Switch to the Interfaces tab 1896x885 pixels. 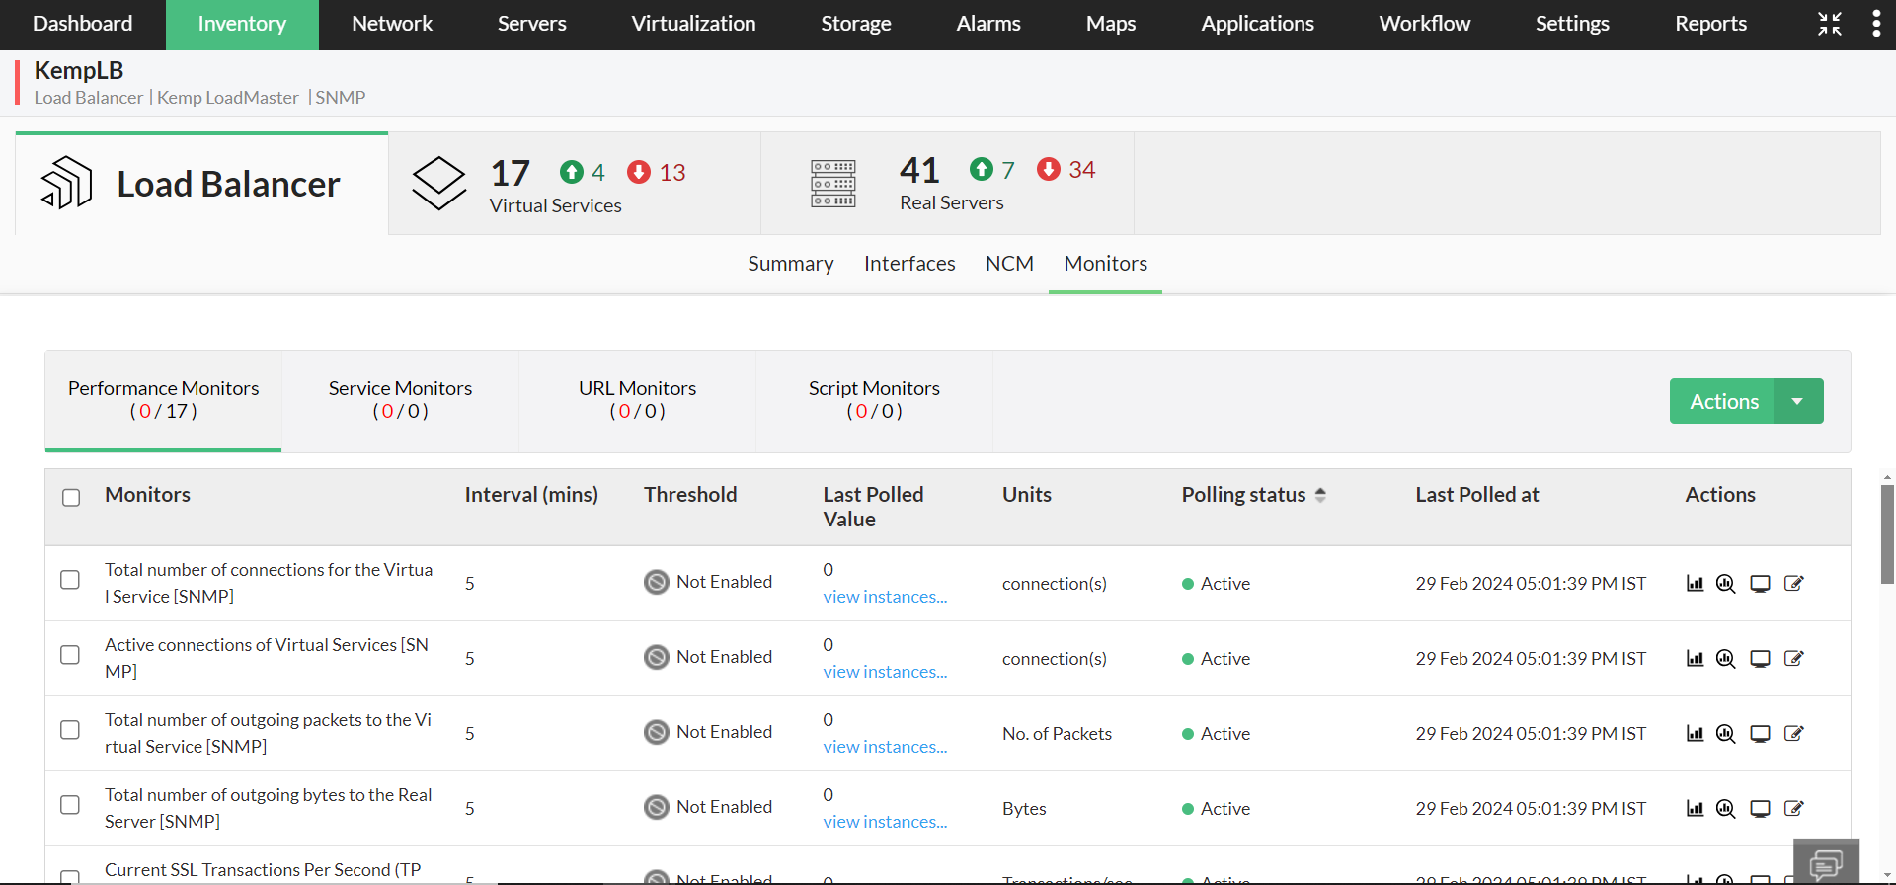pyautogui.click(x=909, y=264)
